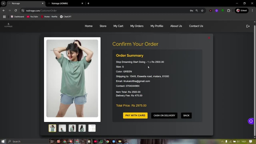Open My Orders in the navigation
Image resolution: width=256 pixels, height=144 pixels.
pos(137,26)
